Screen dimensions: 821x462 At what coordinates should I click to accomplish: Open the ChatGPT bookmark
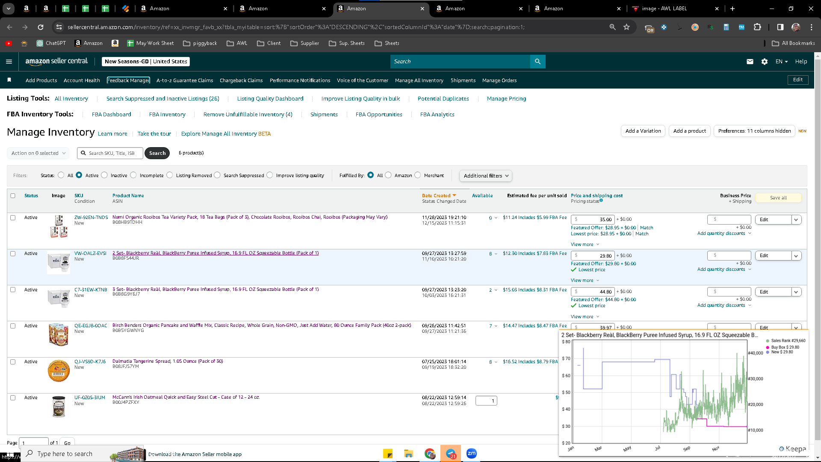(51, 43)
